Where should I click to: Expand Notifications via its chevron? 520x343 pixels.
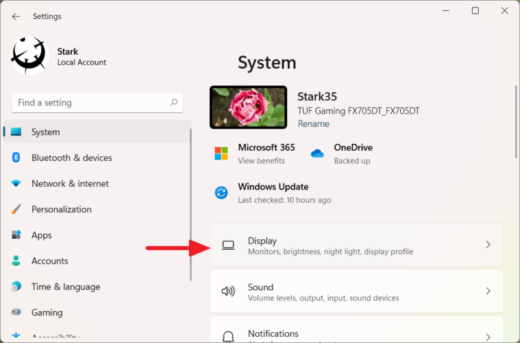pos(488,337)
